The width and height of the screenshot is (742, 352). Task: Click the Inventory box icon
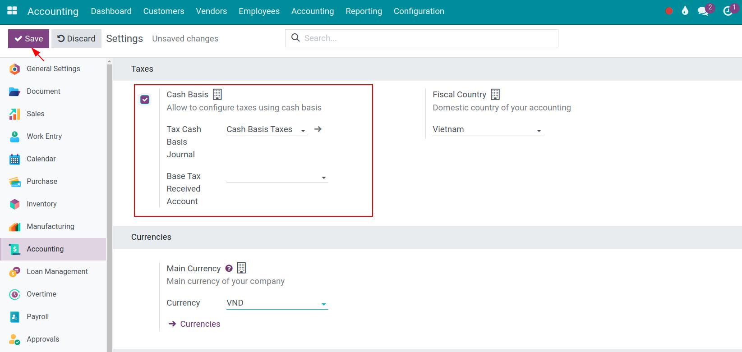click(14, 204)
